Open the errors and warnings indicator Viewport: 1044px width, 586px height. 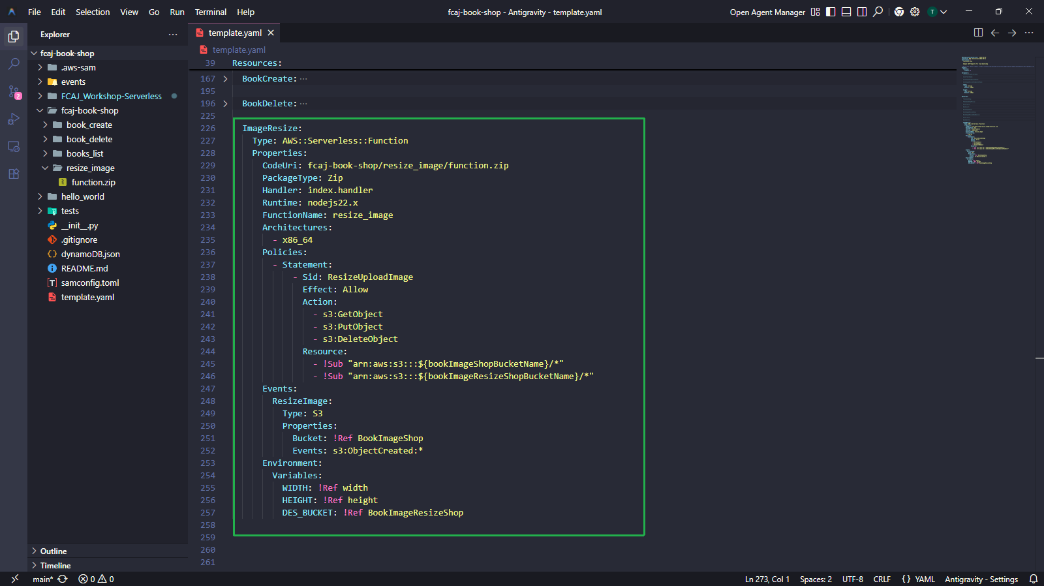(x=97, y=579)
